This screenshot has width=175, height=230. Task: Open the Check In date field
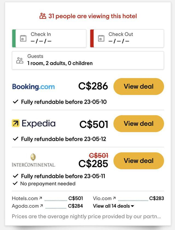[49, 38]
